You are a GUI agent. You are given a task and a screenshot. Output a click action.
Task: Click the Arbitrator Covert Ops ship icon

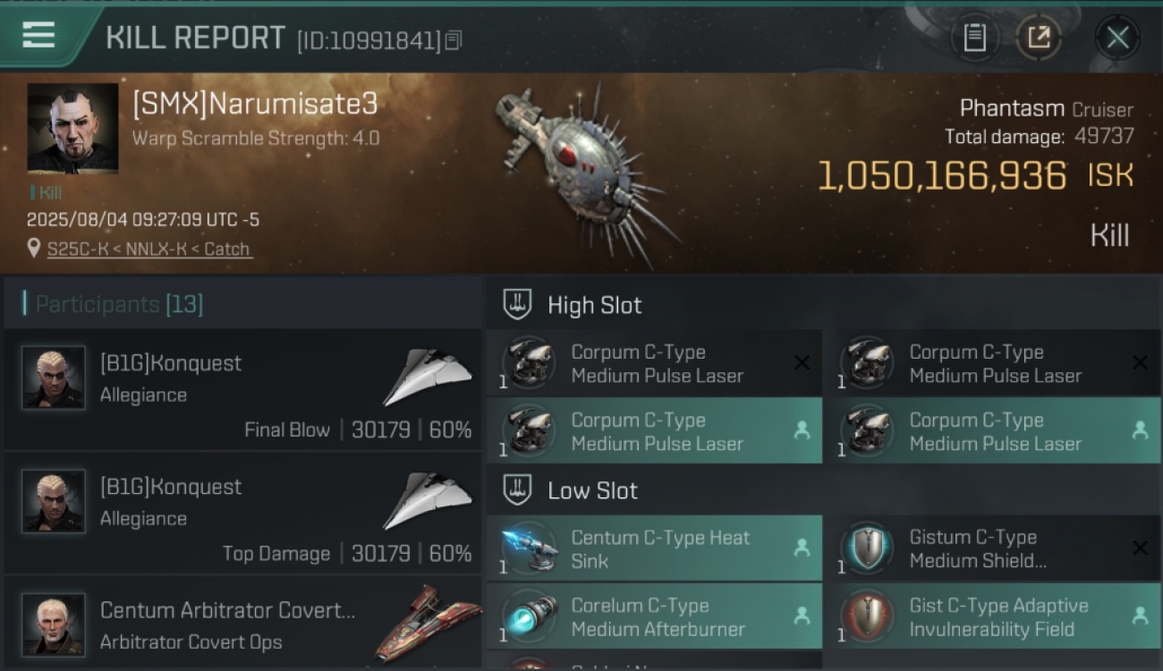point(428,624)
